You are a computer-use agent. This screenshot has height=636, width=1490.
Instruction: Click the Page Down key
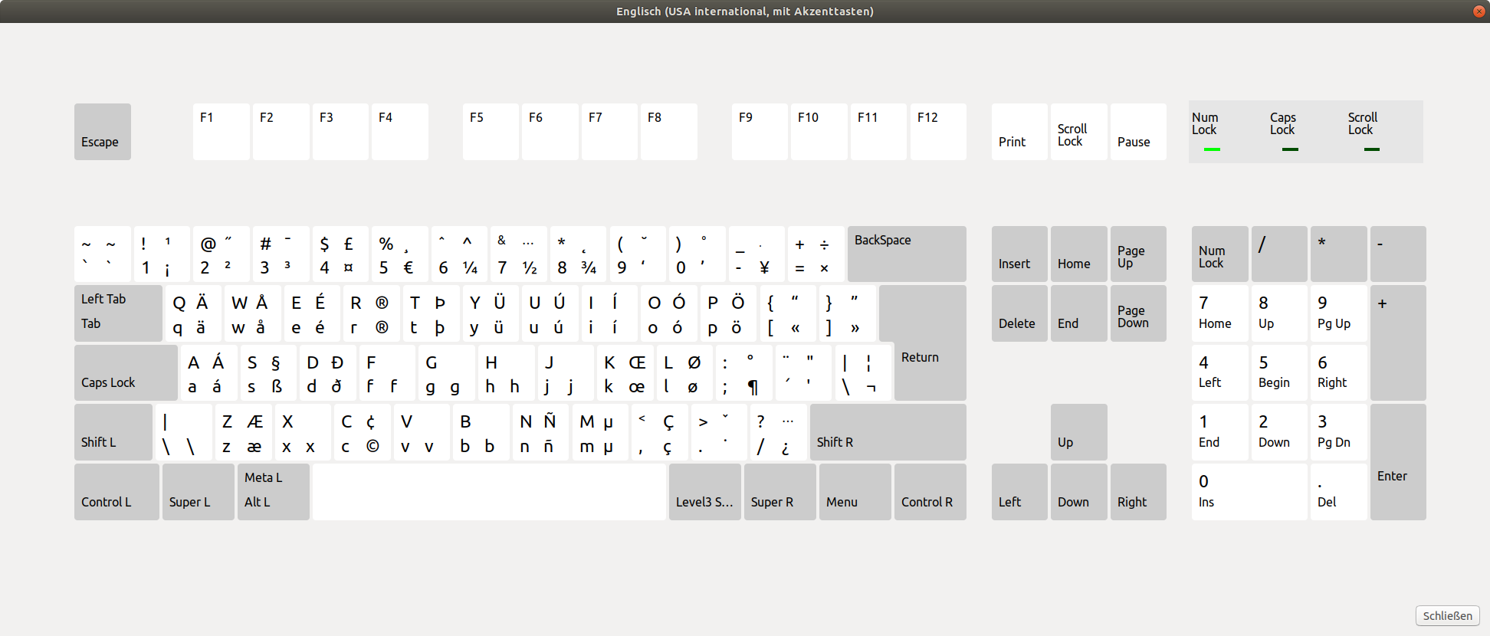tap(1138, 313)
